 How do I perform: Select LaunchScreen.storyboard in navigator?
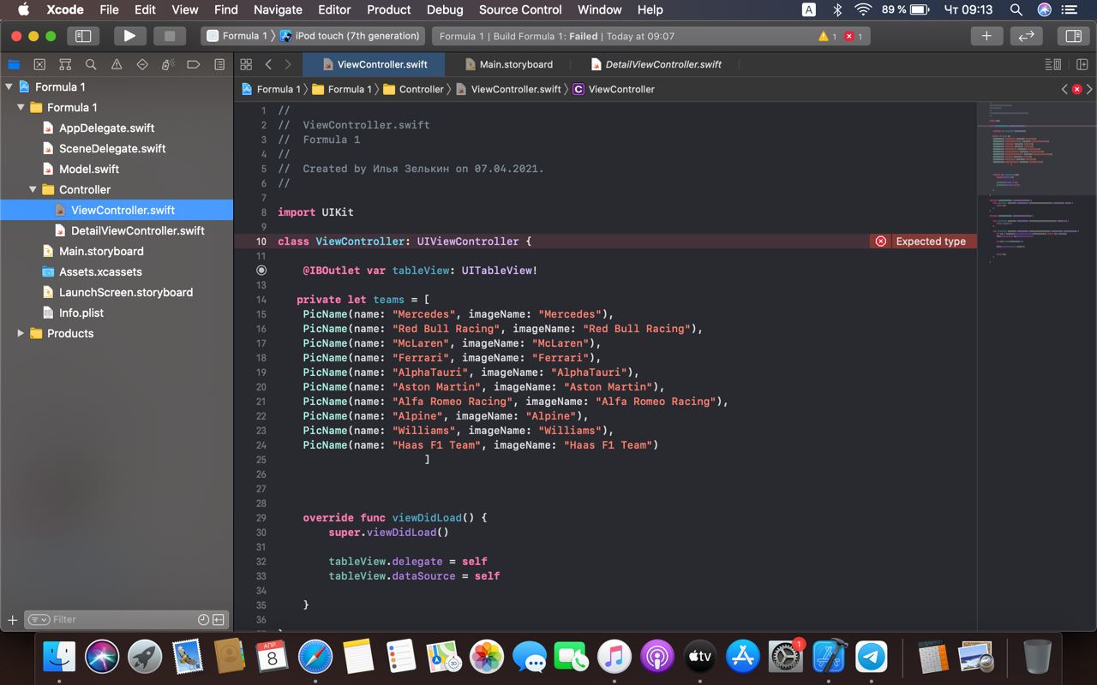(x=126, y=292)
